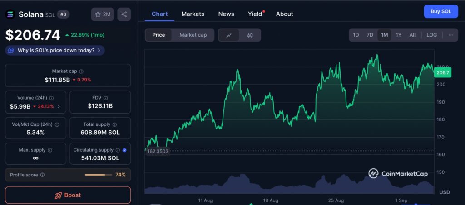
Task: Click the Solana logo icon
Action: (10, 14)
